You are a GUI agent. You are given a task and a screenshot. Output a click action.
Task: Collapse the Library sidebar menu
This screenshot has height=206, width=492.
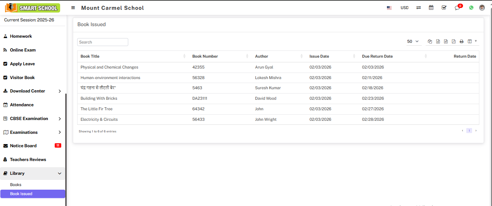33,173
